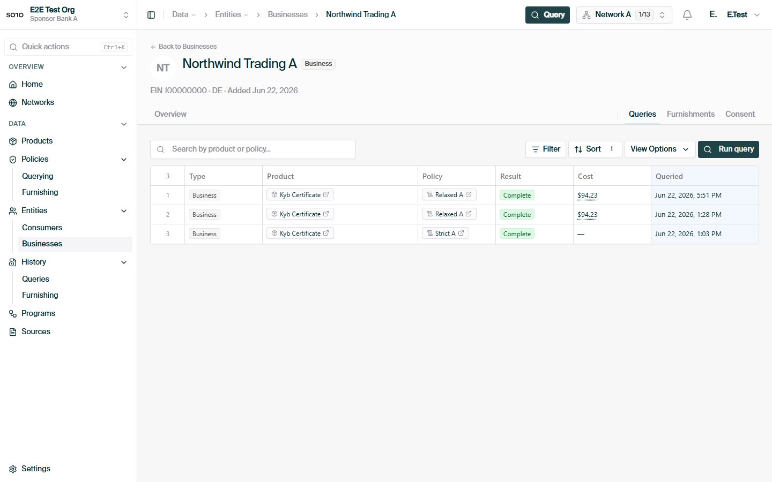Screen dimensions: 772x482
Task: Collapse the History submenu chevron
Action: click(x=124, y=262)
